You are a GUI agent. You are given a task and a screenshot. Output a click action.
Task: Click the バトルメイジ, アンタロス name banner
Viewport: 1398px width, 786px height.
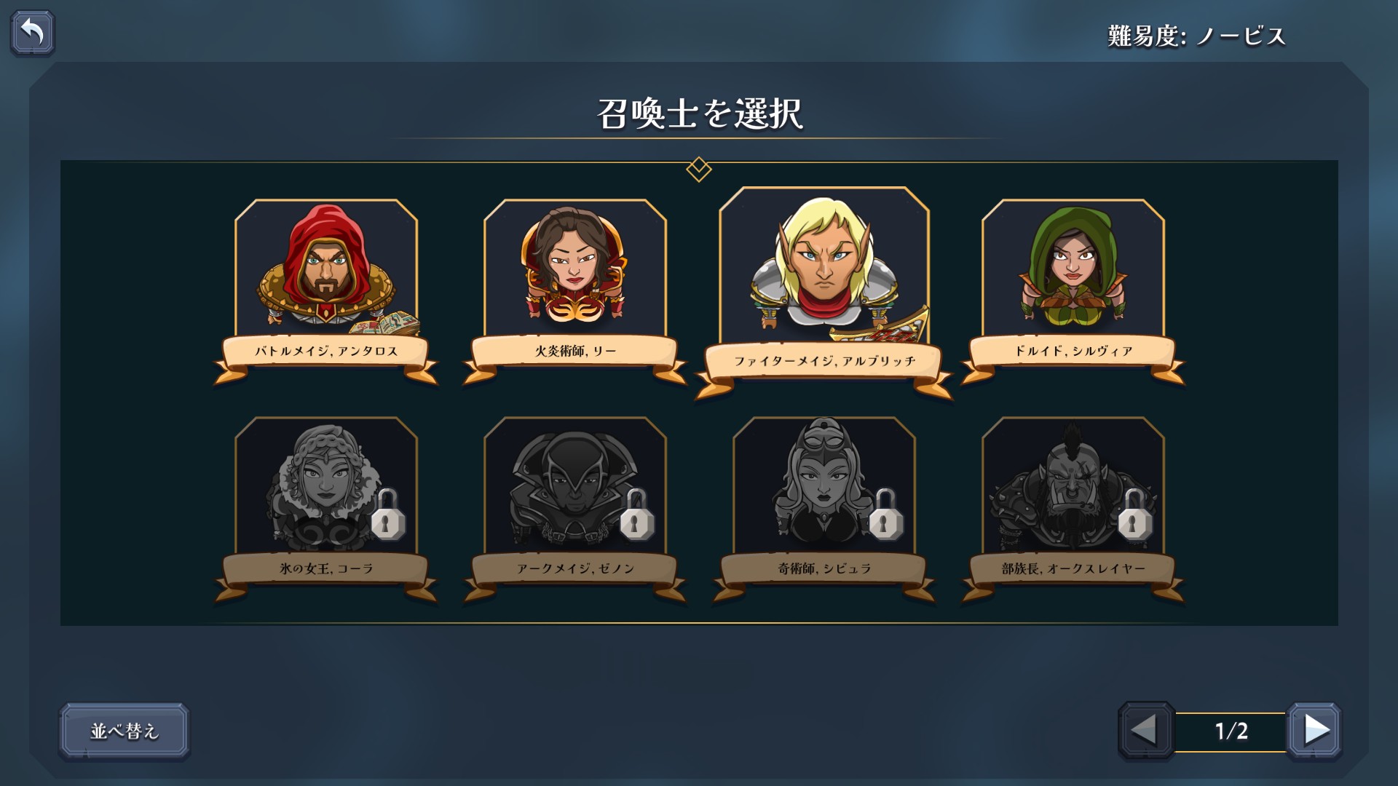tap(326, 352)
